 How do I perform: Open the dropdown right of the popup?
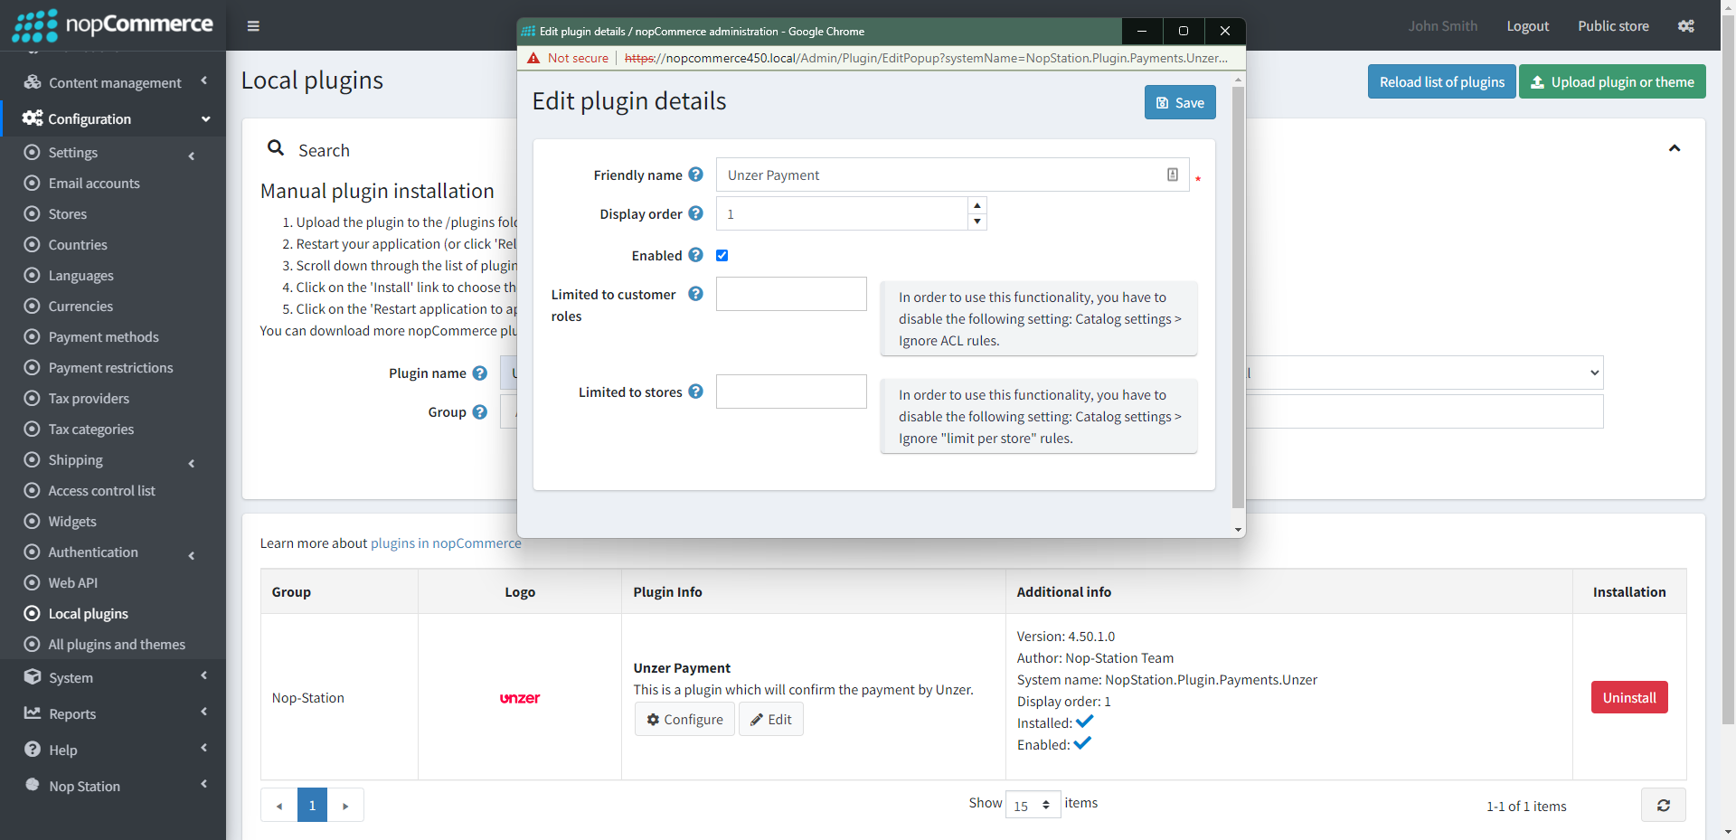coord(1424,373)
